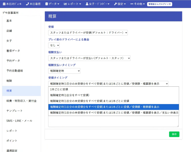Open レポート in the sidebar
The image size is (191, 152).
[x=21, y=131]
